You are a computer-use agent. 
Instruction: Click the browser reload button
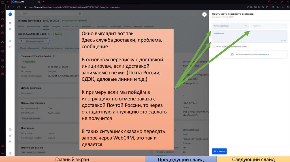tap(18, 7)
